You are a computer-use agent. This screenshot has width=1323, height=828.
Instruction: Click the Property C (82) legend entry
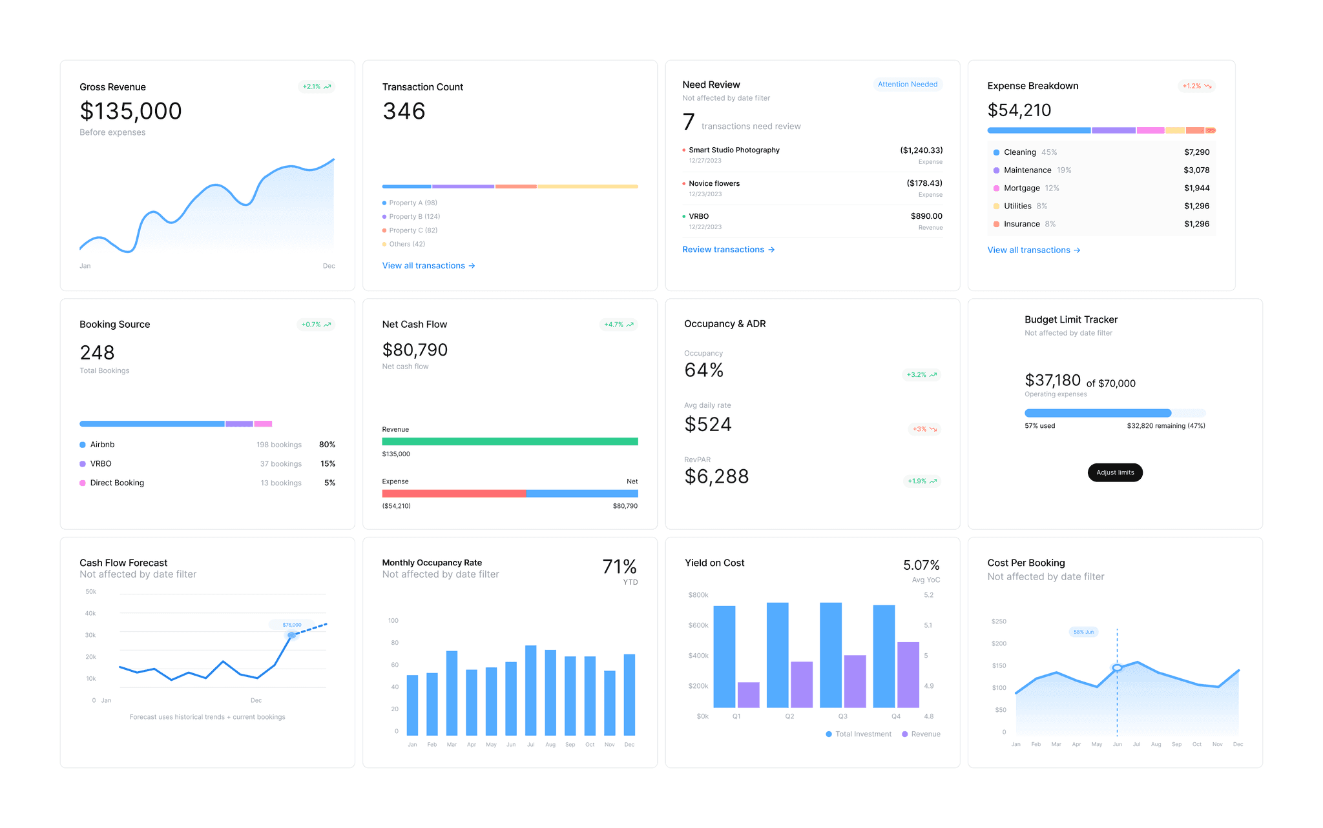[410, 230]
